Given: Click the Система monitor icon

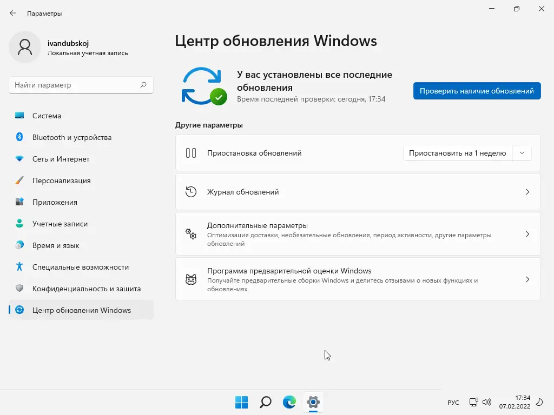Looking at the screenshot, I should pyautogui.click(x=19, y=116).
